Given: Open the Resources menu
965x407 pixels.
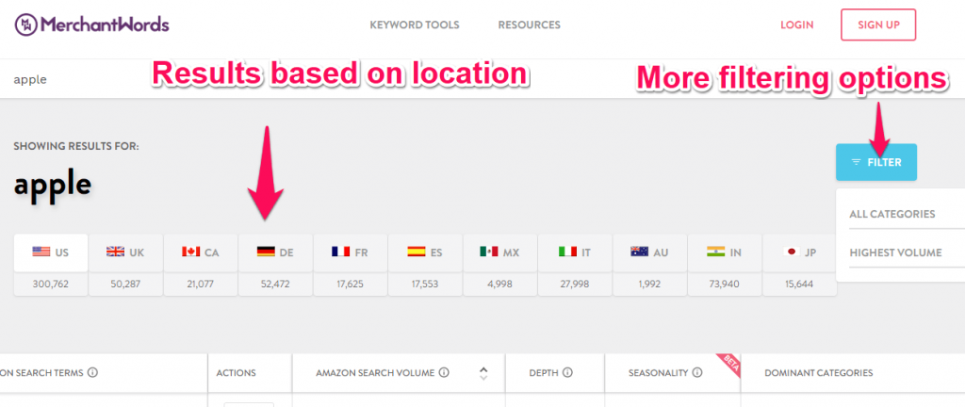Looking at the screenshot, I should (x=529, y=25).
